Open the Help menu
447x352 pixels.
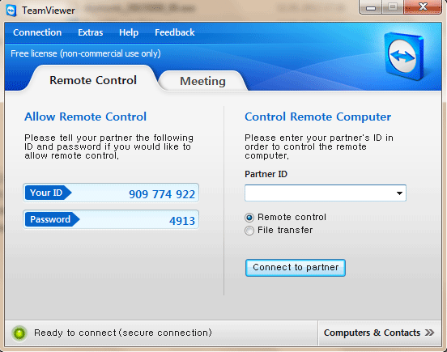coord(129,32)
